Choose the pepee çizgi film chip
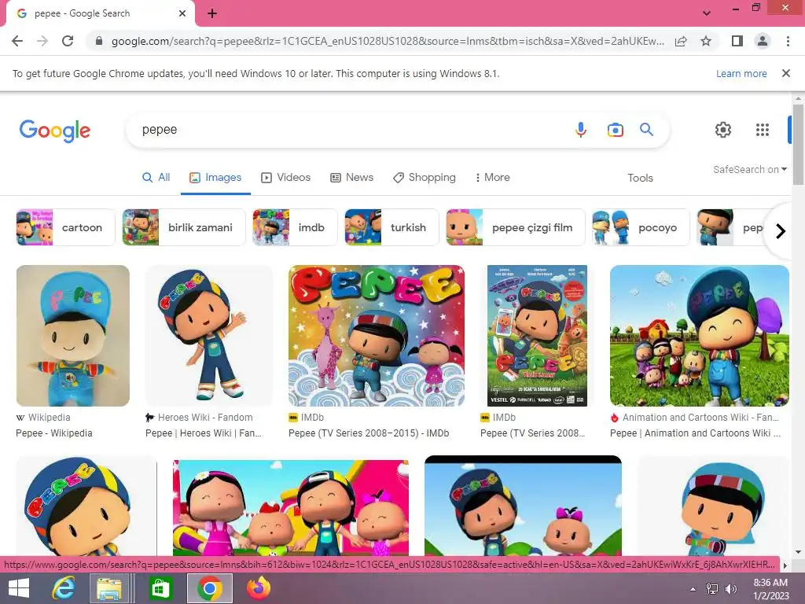 [516, 227]
